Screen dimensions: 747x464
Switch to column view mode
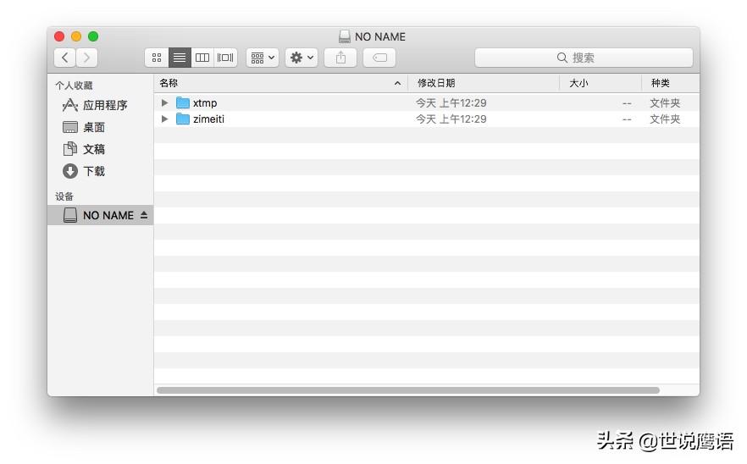(202, 58)
